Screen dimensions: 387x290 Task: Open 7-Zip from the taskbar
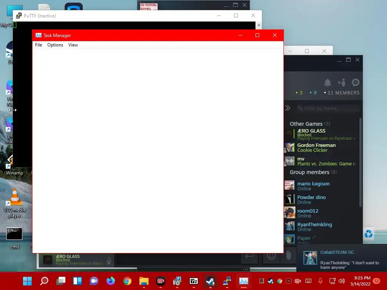[194, 281]
